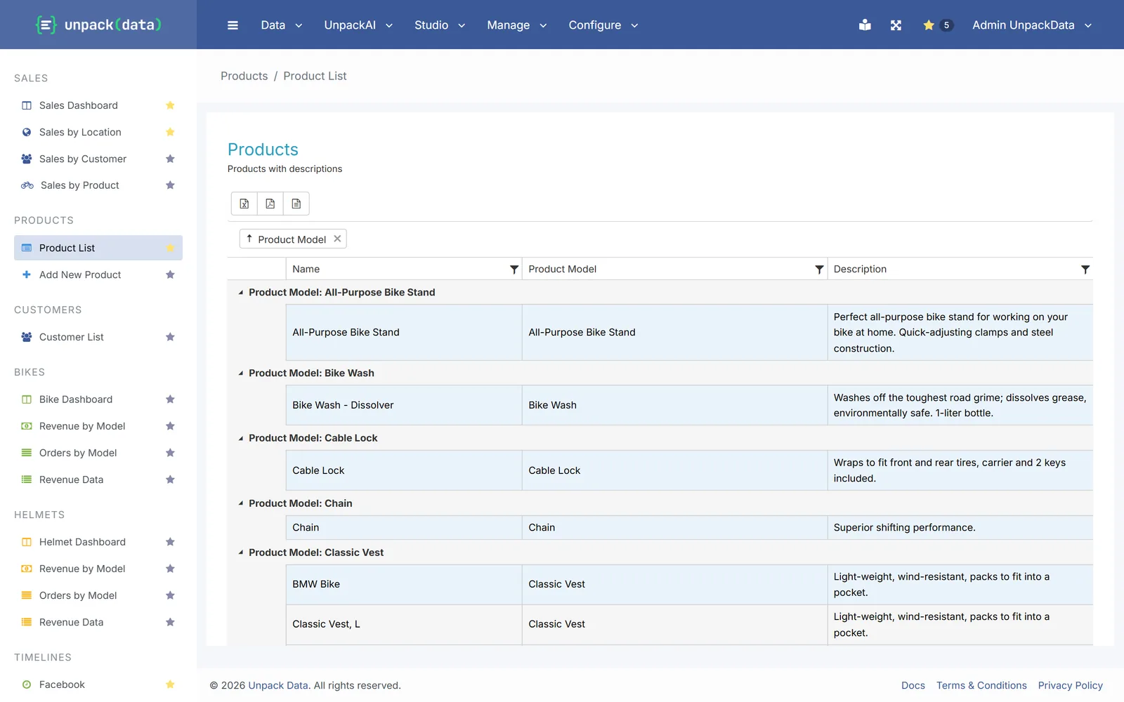Toggle favorite star for Add New Product
This screenshot has width=1124, height=702.
(170, 274)
